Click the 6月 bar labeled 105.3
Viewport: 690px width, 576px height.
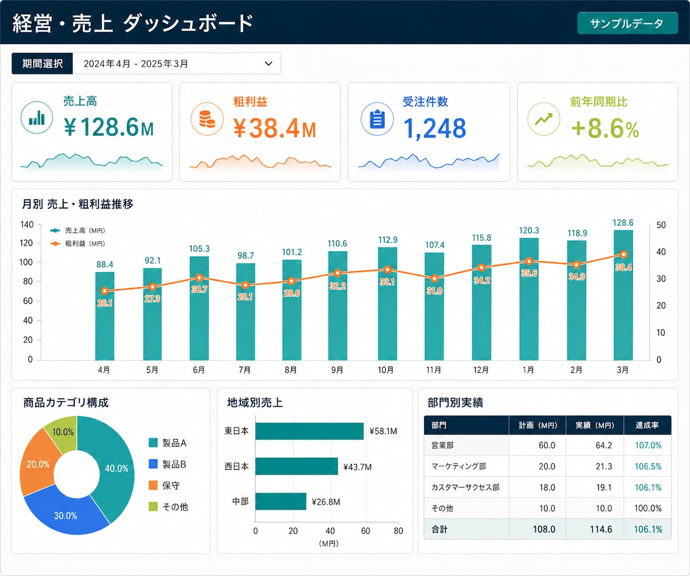tap(199, 308)
